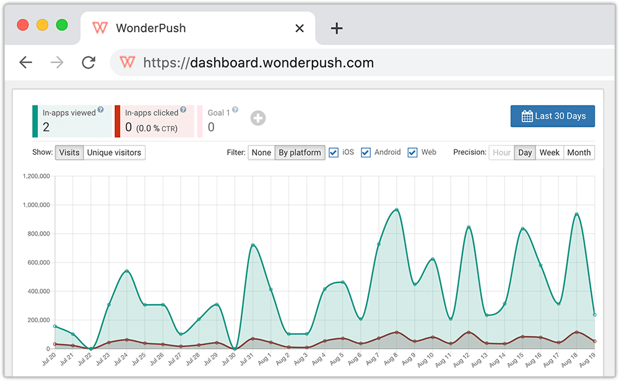Add a new goal with the plus circle
This screenshot has height=381, width=619.
coord(258,118)
